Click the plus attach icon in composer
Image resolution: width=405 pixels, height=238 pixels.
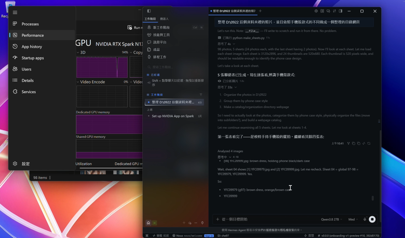[218, 219]
